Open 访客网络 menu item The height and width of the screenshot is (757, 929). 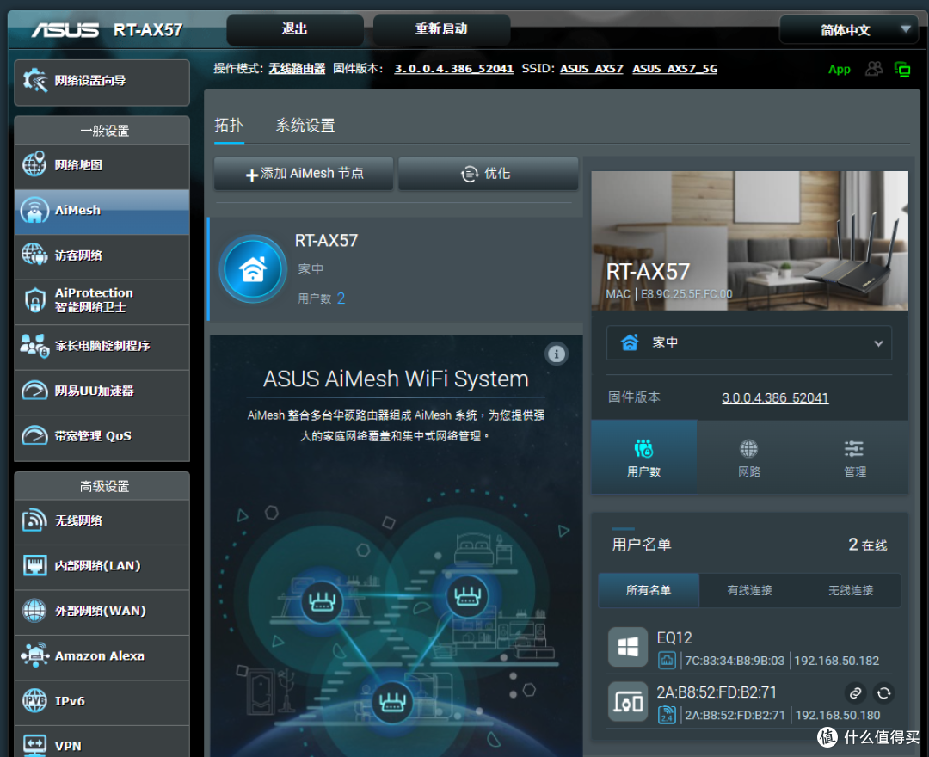[102, 255]
